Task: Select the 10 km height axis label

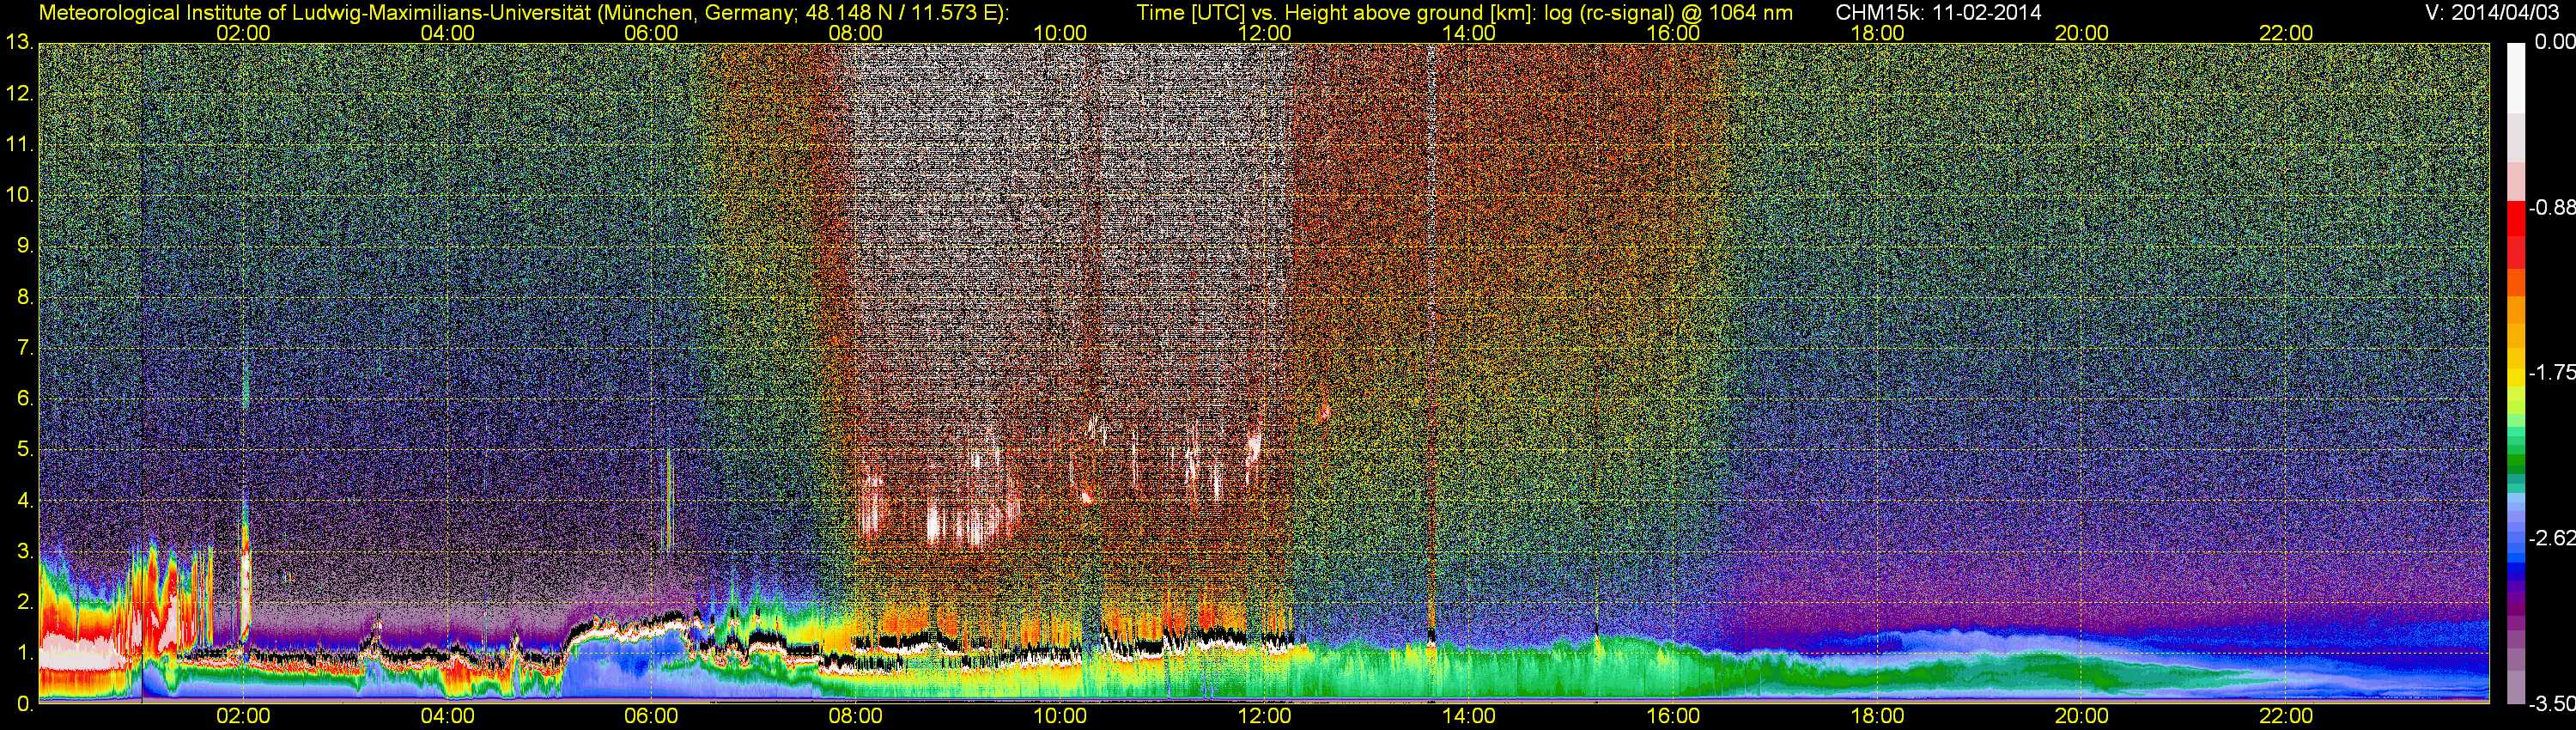Action: [x=18, y=195]
